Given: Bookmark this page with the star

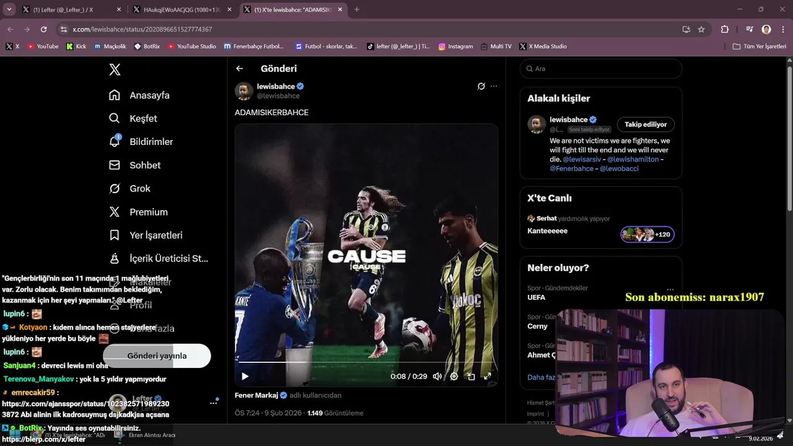Looking at the screenshot, I should (701, 29).
